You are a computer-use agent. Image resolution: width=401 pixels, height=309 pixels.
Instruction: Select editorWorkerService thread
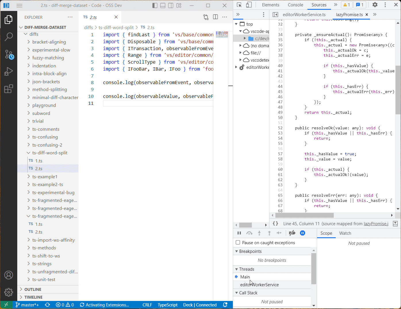click(272, 285)
